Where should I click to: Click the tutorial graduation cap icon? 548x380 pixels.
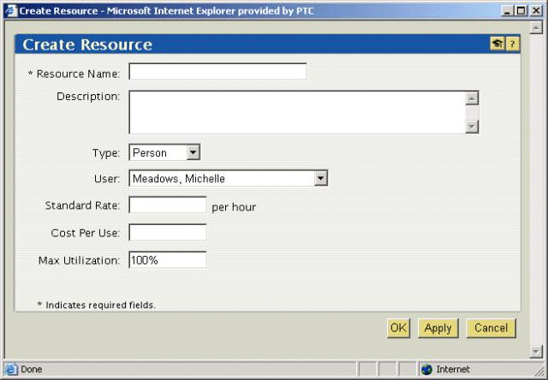click(497, 44)
